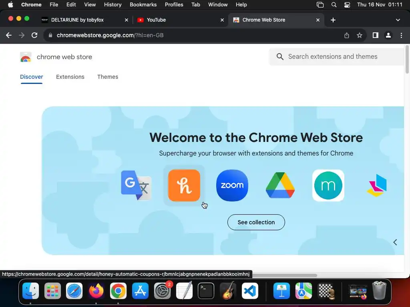Open System Settings from the Dock
Viewport: 410px width, 307px height.
coord(162,291)
